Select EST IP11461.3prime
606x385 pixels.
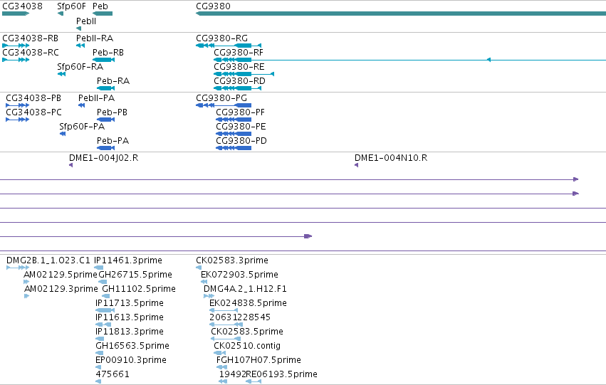point(128,260)
